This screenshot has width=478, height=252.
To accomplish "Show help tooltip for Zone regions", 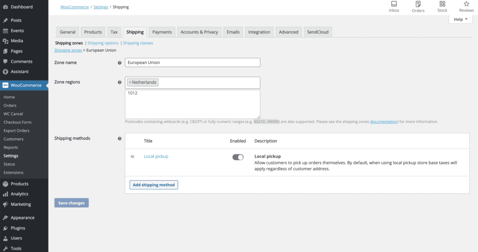I will [119, 82].
